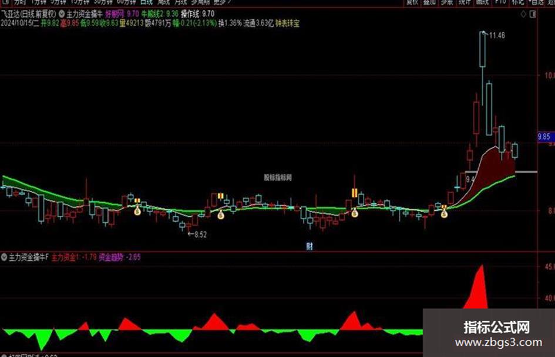This screenshot has width=555, height=357.
Task: Click the leftmost money bag buy signal
Action: pos(137,211)
